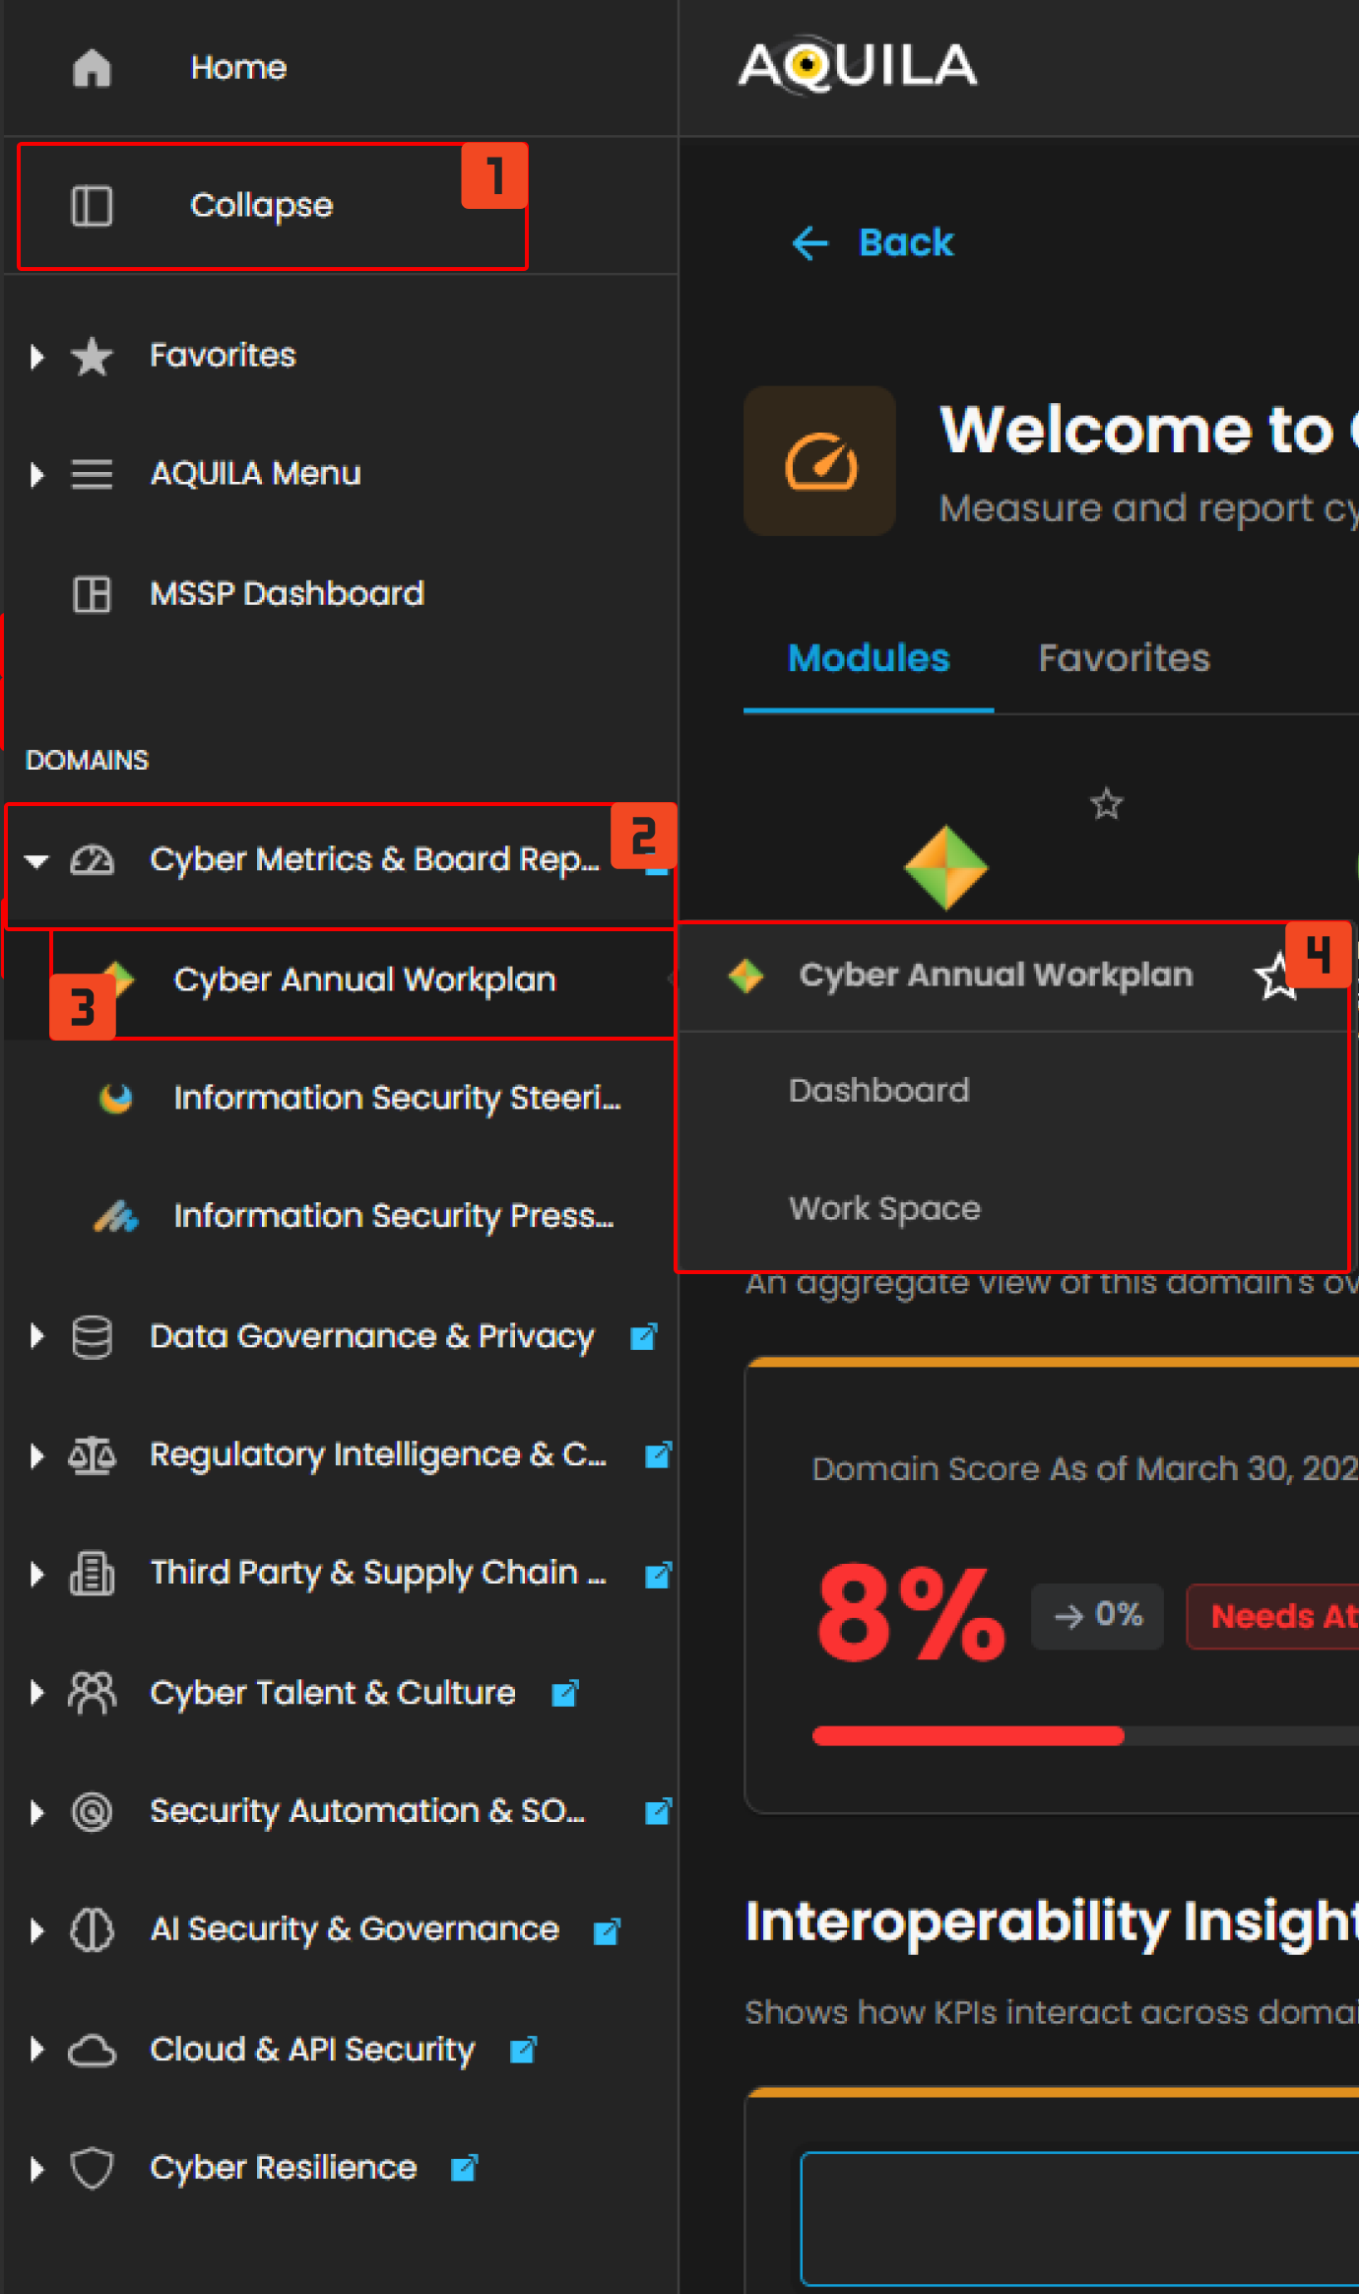This screenshot has height=2294, width=1359.
Task: Expand the AQUILA Menu section
Action: [37, 474]
